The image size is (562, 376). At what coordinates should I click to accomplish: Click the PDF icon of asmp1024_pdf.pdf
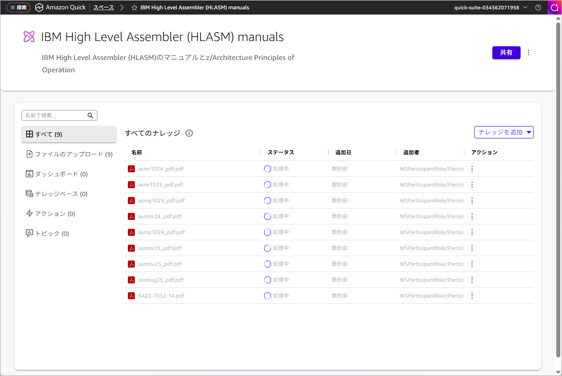tap(131, 232)
